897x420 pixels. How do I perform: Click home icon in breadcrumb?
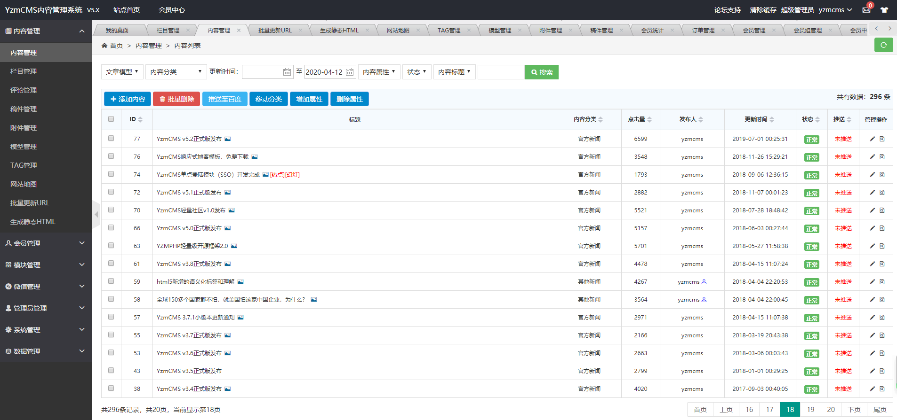104,46
